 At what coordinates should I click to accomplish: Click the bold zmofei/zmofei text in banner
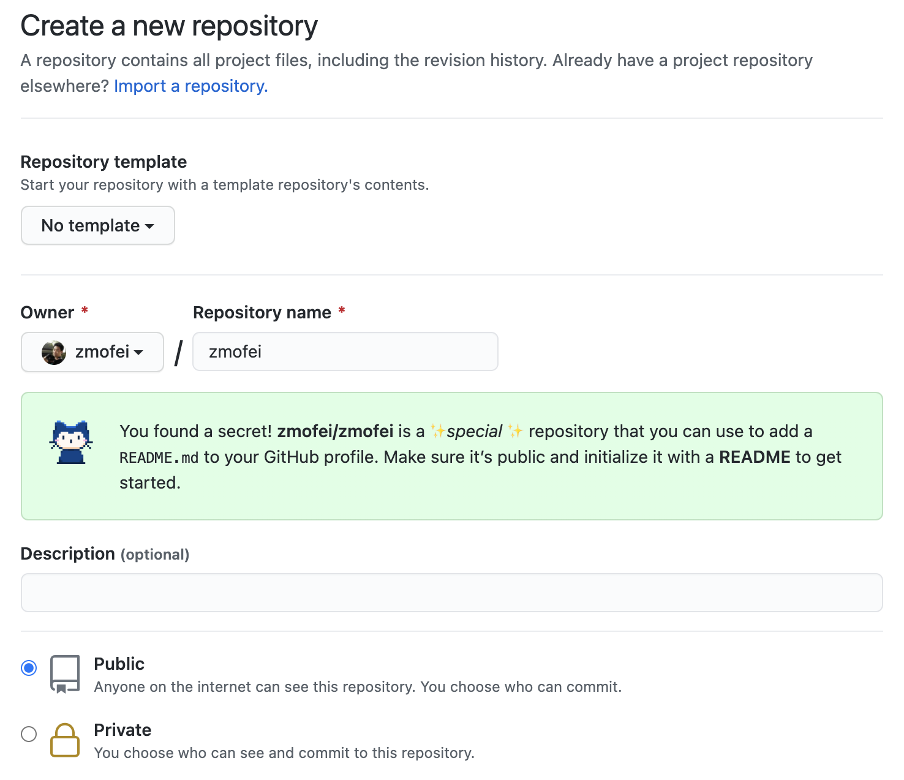click(335, 432)
